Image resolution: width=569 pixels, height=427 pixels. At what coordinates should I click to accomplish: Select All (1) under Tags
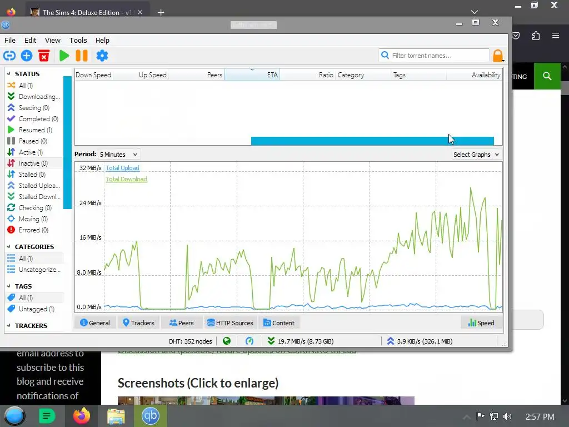tap(34, 298)
